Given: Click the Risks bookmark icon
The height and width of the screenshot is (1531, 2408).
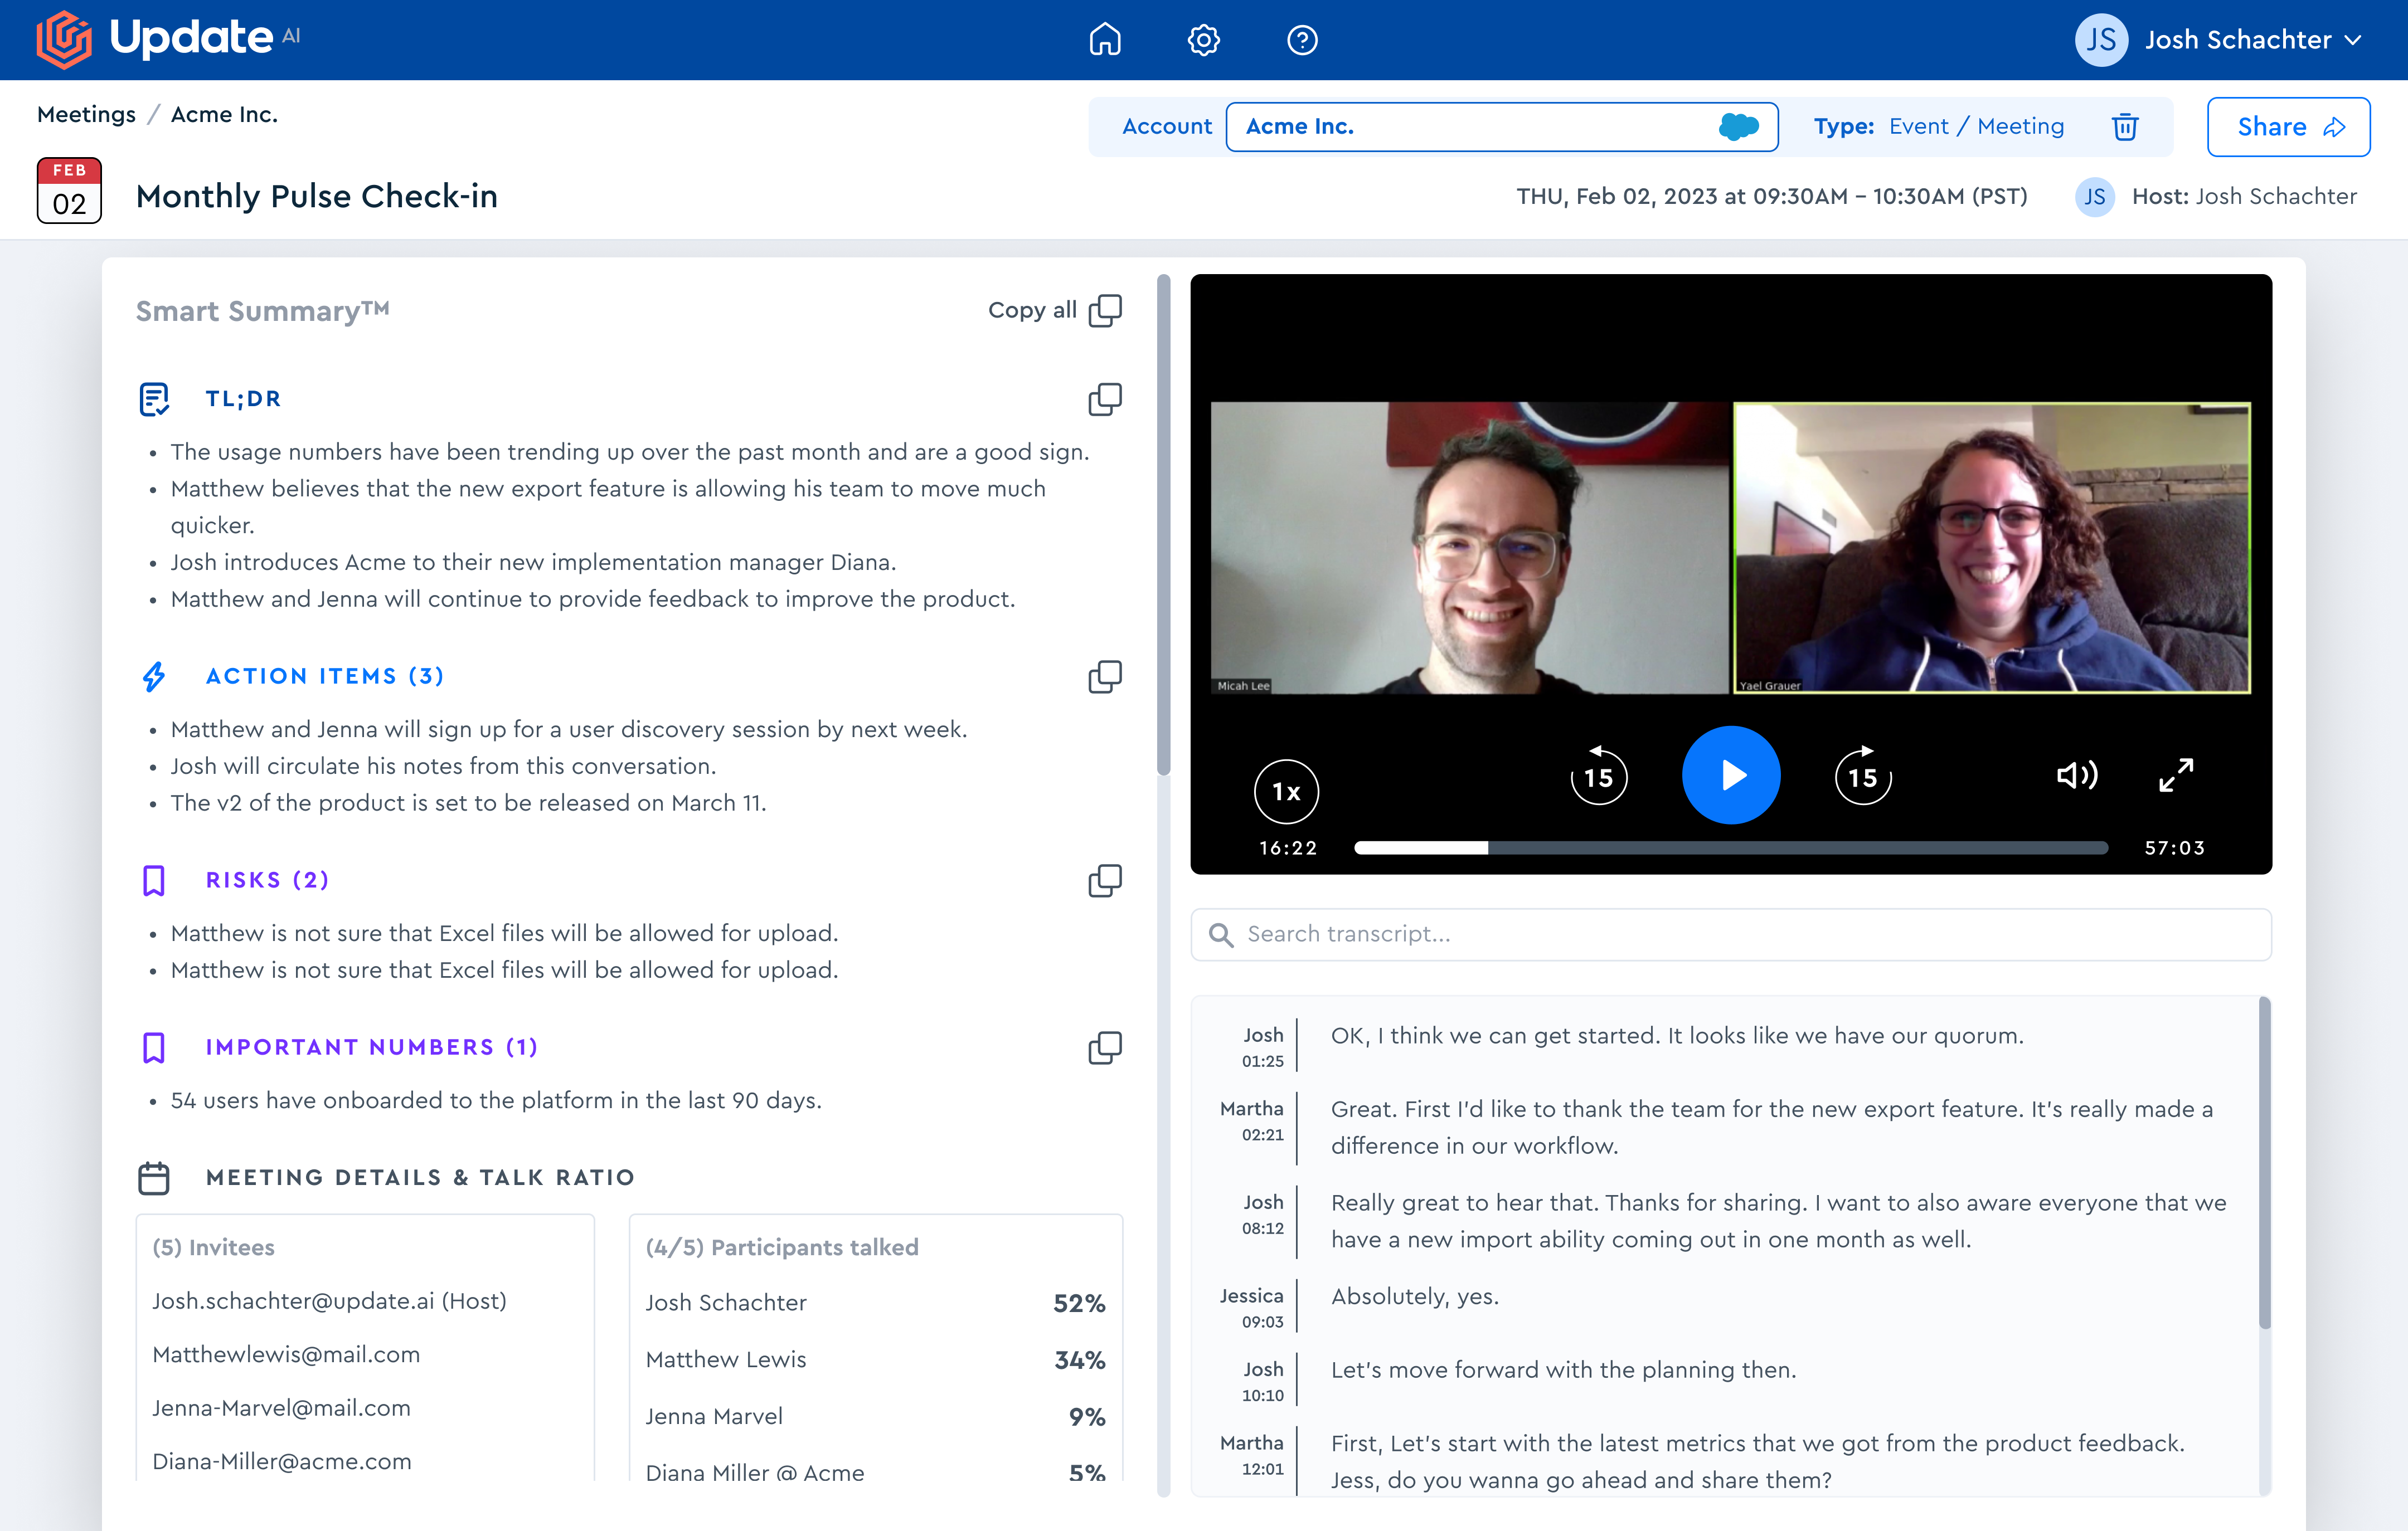Looking at the screenshot, I should [154, 880].
